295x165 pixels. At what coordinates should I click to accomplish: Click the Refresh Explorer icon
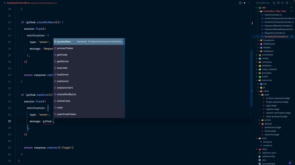coord(283,3)
